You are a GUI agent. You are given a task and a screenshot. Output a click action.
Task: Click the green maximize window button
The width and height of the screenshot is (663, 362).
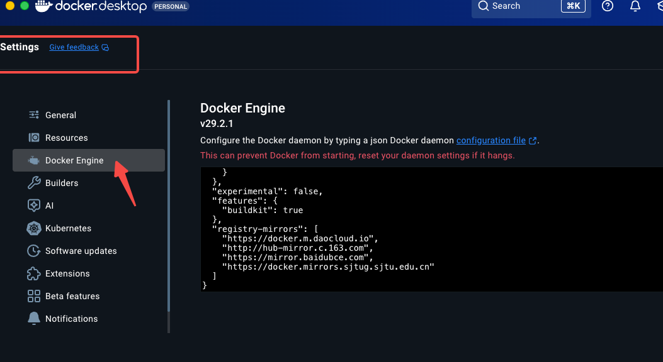pos(25,6)
